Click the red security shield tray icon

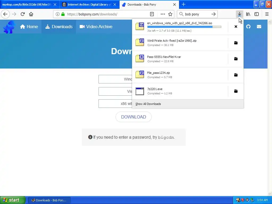(x=243, y=200)
